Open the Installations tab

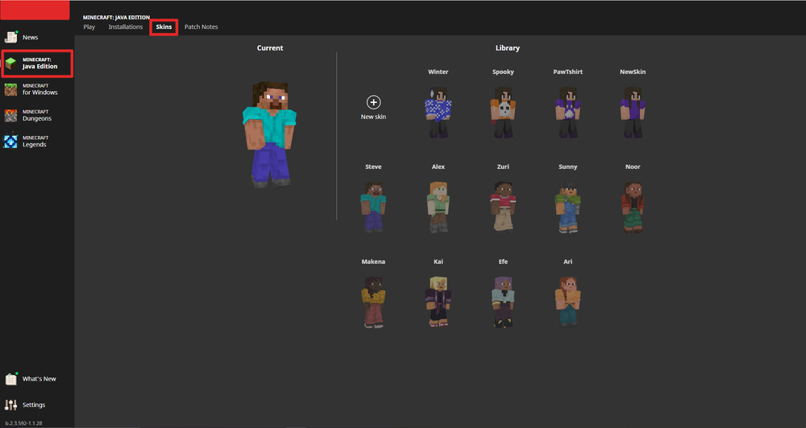(x=126, y=27)
